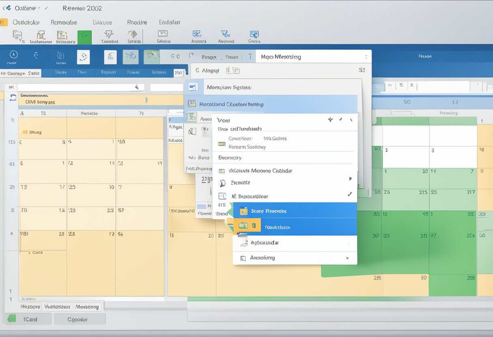Select the Recationd Ccetlonl list item

272,104
